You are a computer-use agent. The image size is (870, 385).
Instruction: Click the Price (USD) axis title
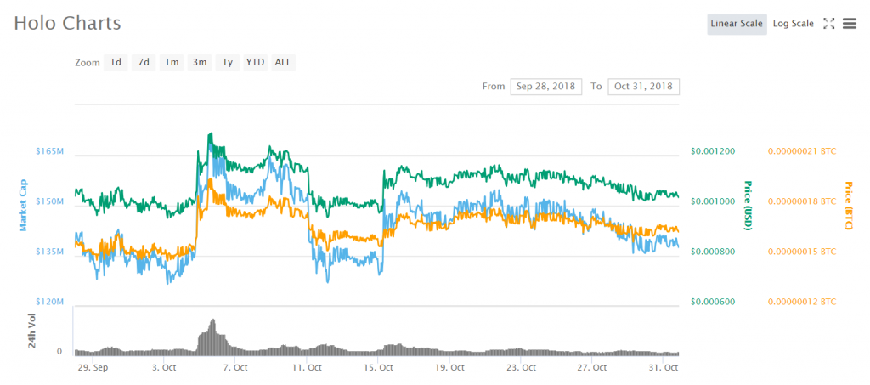tap(748, 206)
